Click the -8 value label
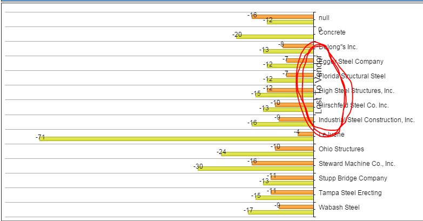 281,44
